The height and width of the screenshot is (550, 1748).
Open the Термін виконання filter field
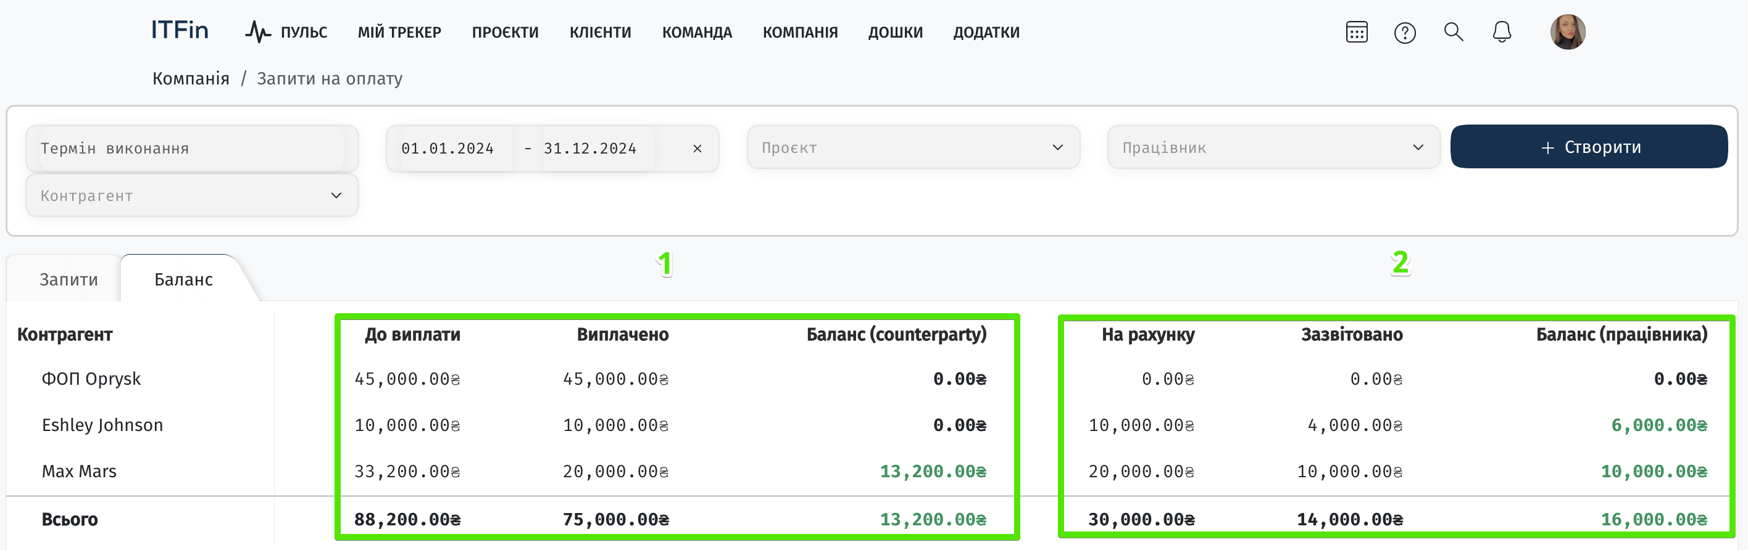[192, 148]
